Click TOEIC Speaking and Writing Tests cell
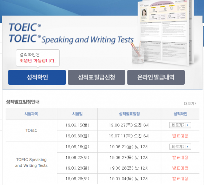Viewport: 204px width, 185px height. tap(31, 162)
